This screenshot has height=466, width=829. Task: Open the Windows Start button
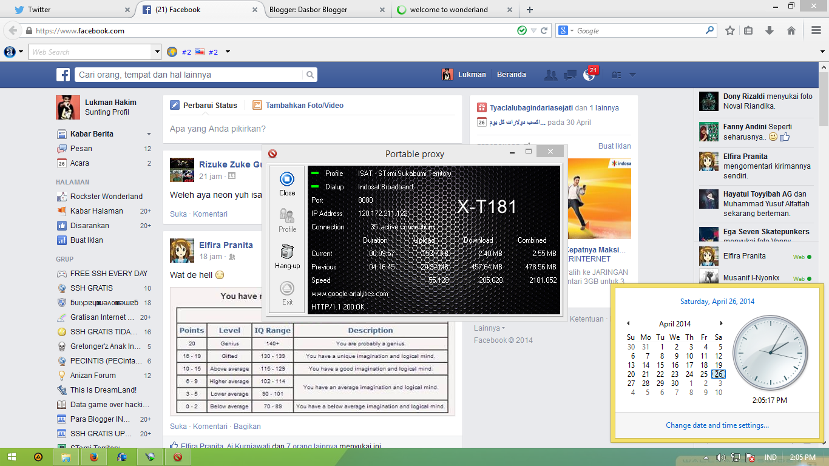12,457
